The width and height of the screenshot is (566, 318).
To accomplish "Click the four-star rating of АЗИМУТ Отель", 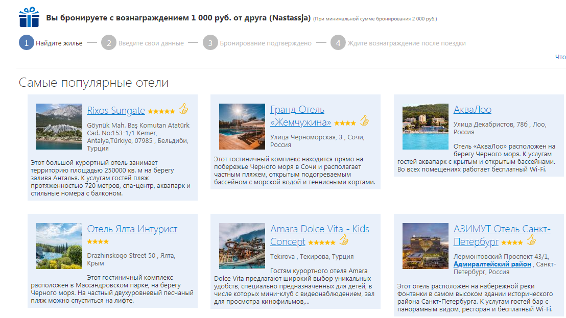I will point(512,242).
